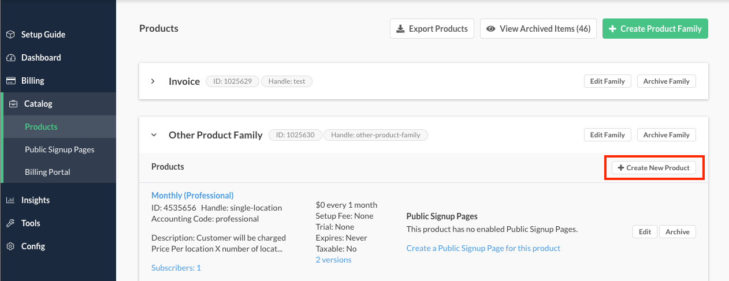Click the Config gear icon

coord(10,246)
